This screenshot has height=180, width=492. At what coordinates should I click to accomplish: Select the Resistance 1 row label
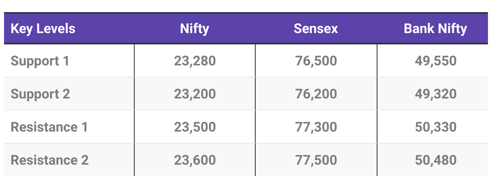pos(49,127)
